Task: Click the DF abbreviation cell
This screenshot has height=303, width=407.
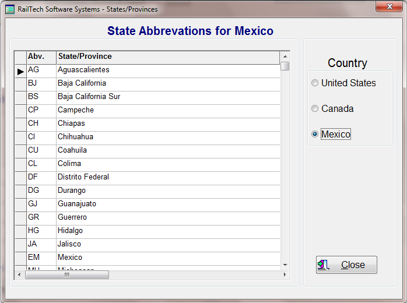Action: pyautogui.click(x=41, y=178)
